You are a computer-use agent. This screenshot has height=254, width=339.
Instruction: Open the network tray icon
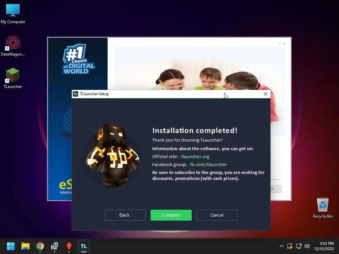tap(299, 246)
